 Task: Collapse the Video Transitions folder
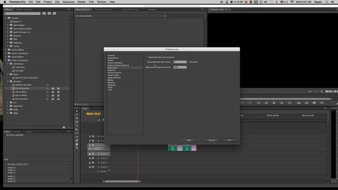point(6,60)
